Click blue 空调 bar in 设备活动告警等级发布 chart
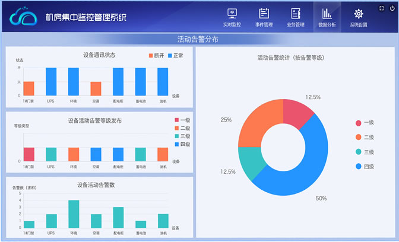This screenshot has height=242, width=399. (x=96, y=154)
